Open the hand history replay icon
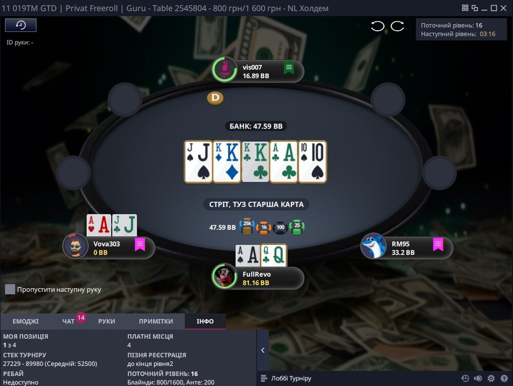 point(21,25)
